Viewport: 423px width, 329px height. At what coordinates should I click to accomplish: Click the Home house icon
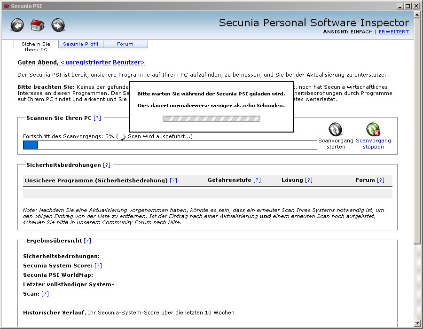(37, 25)
